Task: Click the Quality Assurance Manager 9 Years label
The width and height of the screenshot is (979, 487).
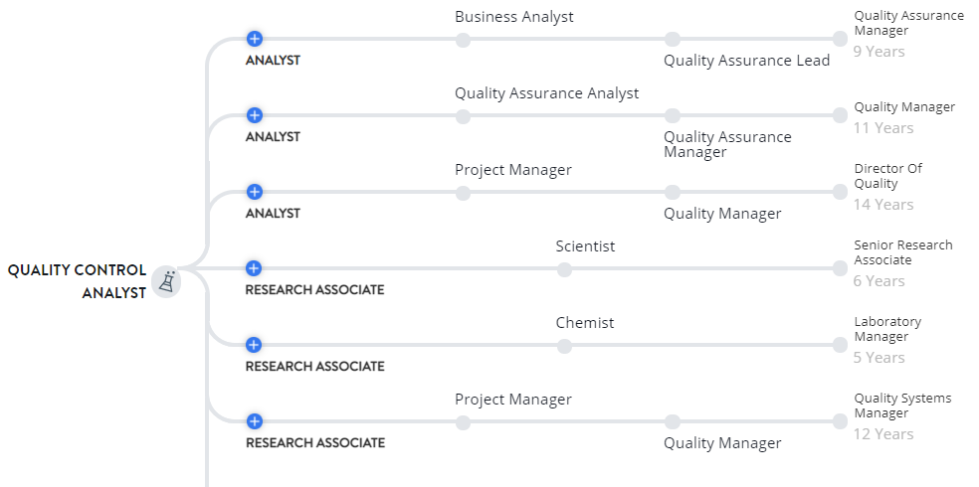Action: (x=909, y=23)
